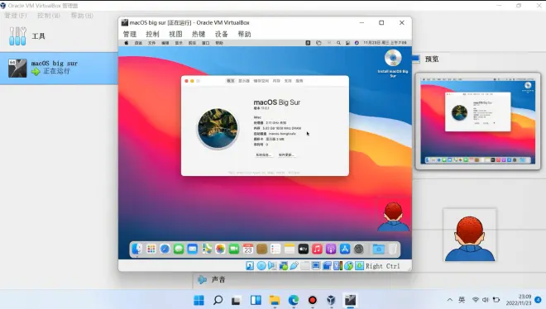Expand hidden system tray icons chevron
The image size is (546, 309).
(450, 300)
